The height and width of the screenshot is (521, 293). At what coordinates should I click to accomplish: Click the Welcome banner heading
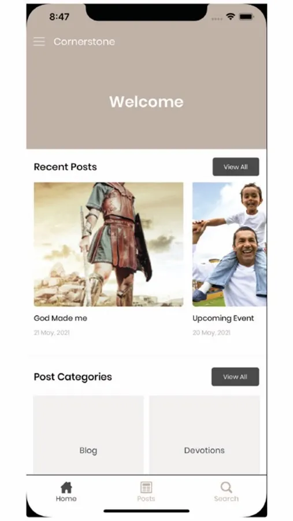coord(146,102)
